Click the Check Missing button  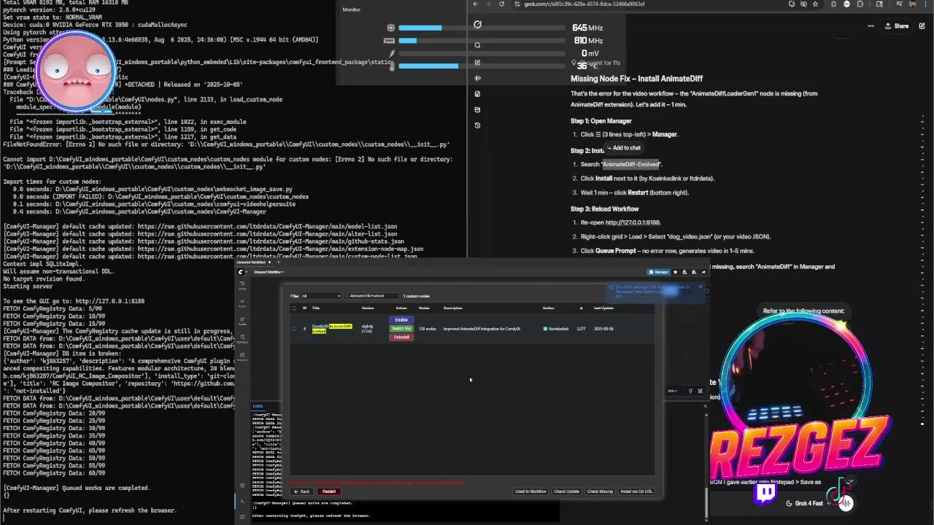point(600,491)
